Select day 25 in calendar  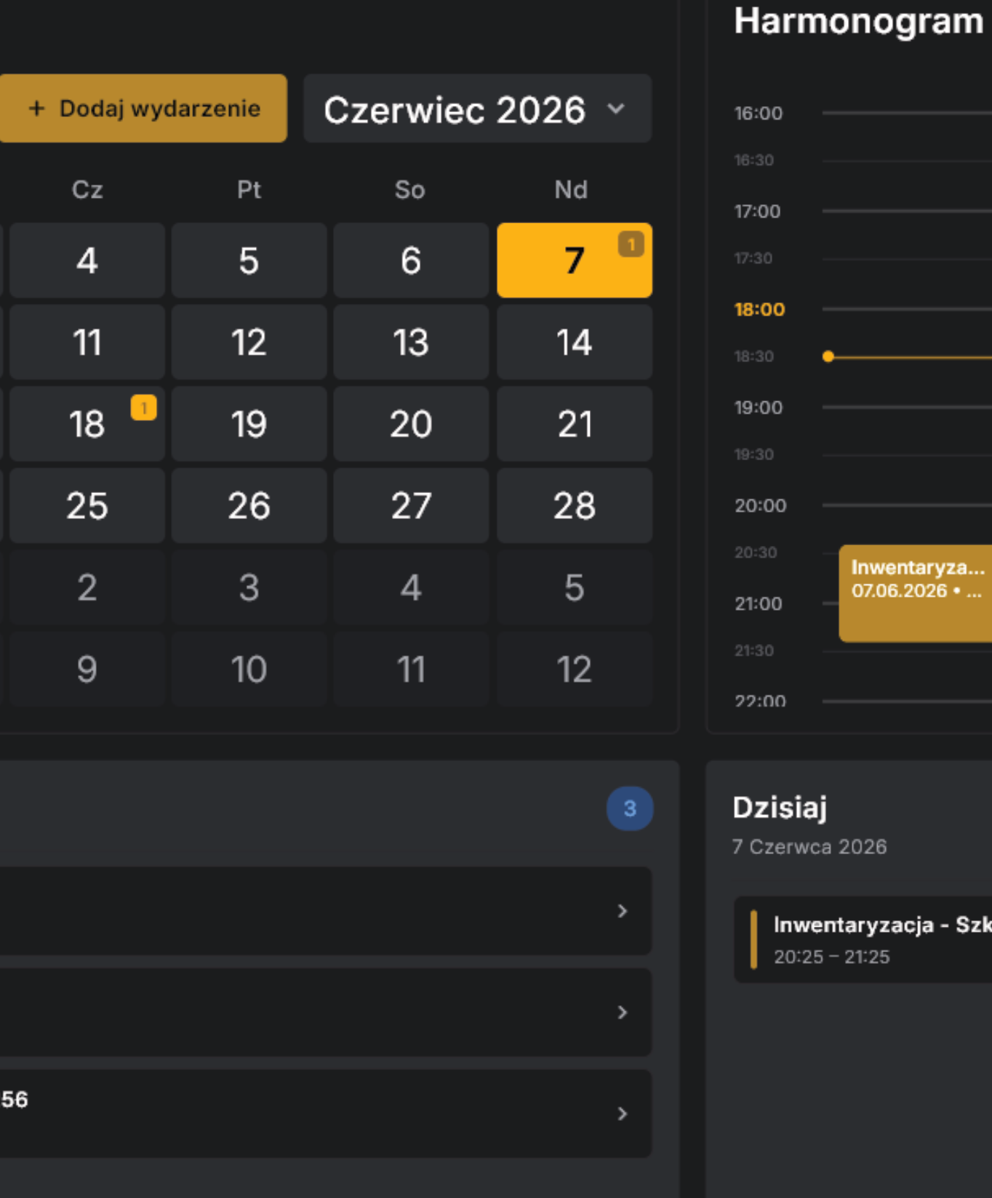click(x=87, y=505)
